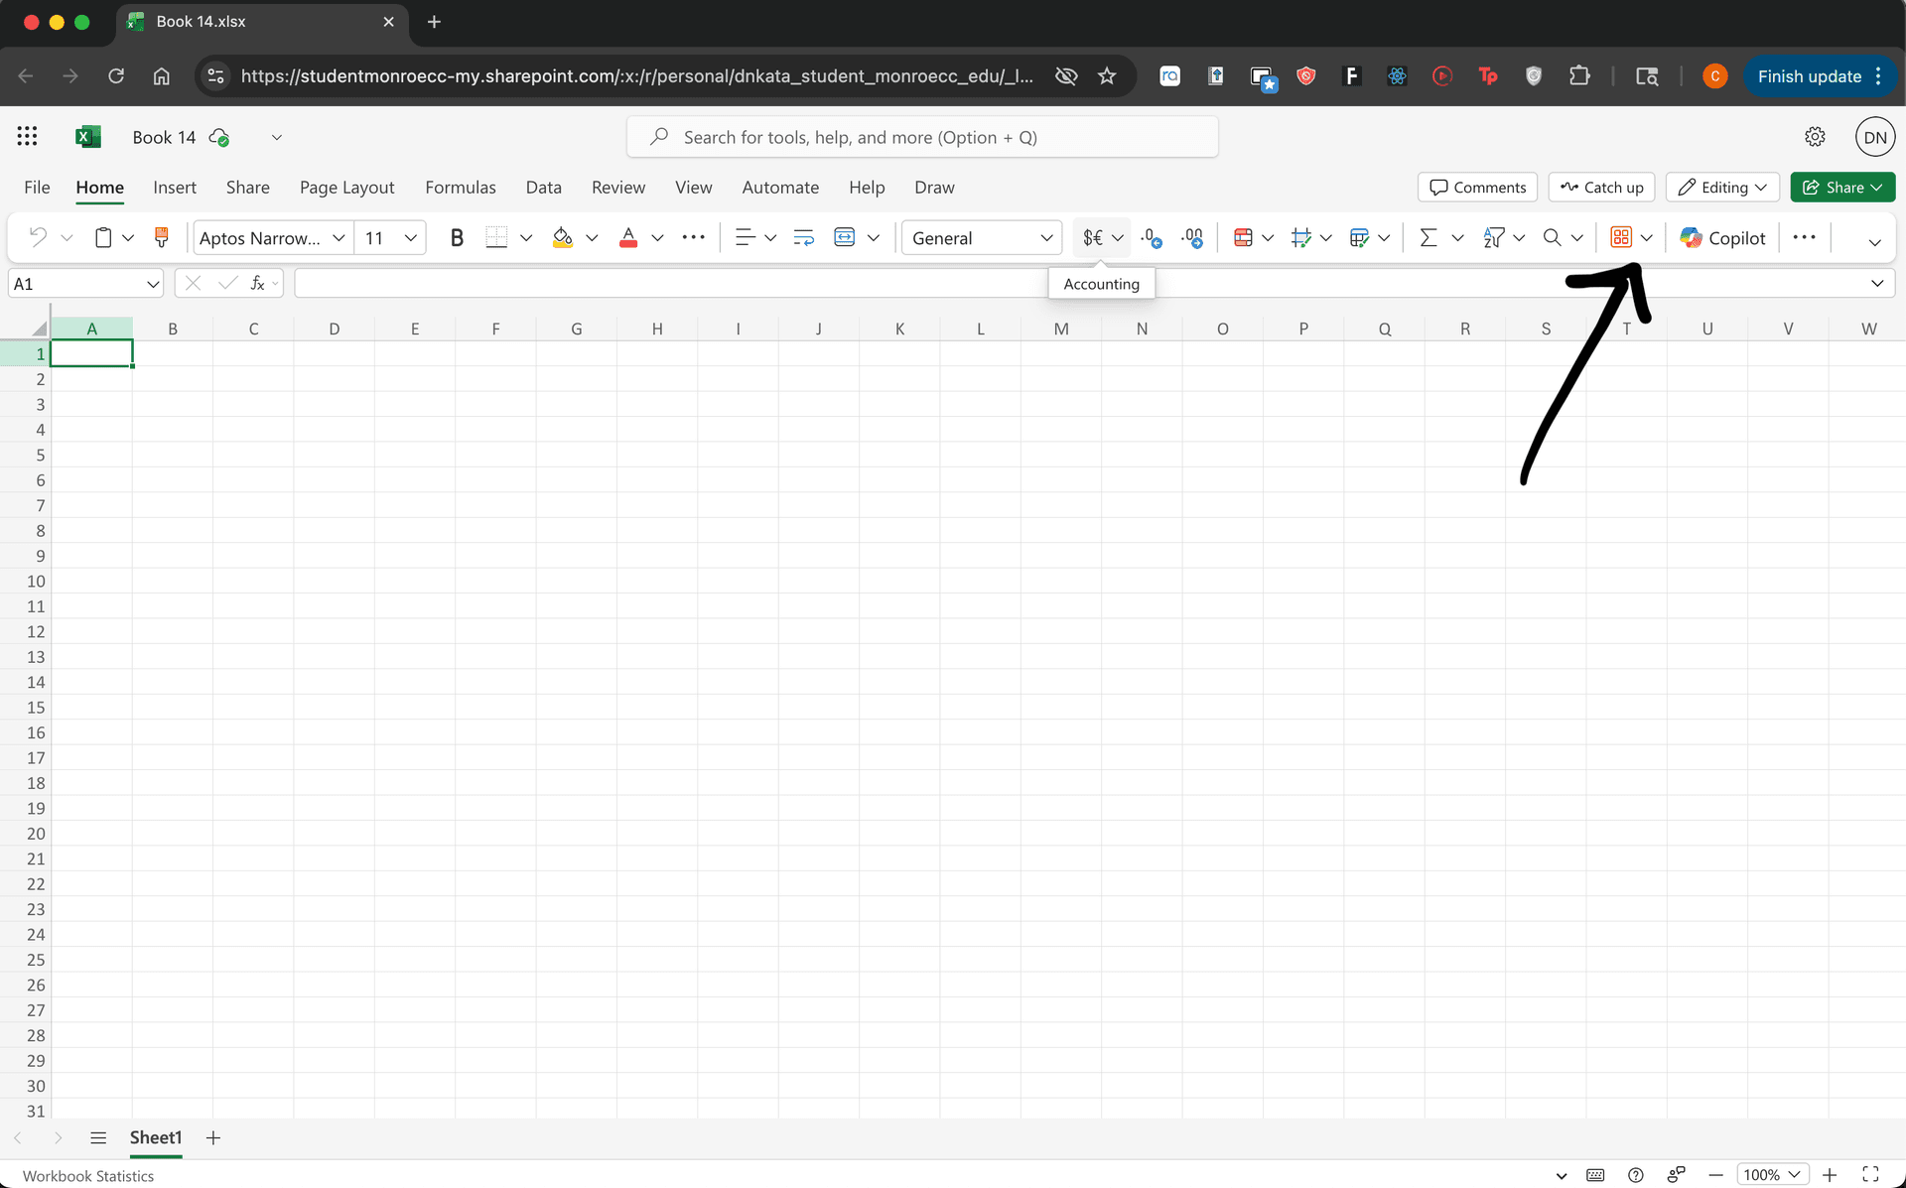Click the Find magnifying glass icon

point(1552,237)
